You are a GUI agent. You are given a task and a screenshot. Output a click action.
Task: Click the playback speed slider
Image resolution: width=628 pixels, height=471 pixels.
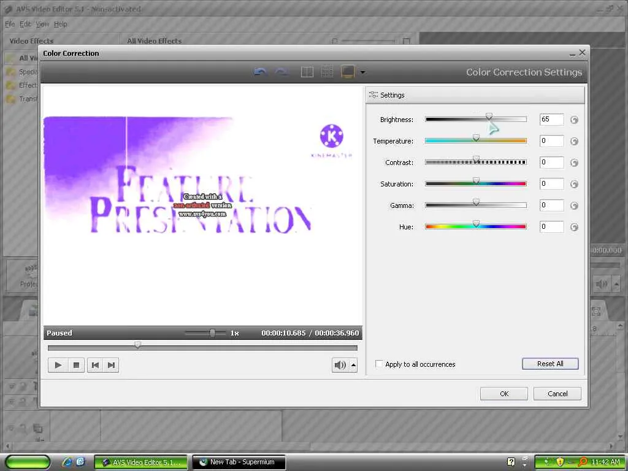tap(212, 333)
